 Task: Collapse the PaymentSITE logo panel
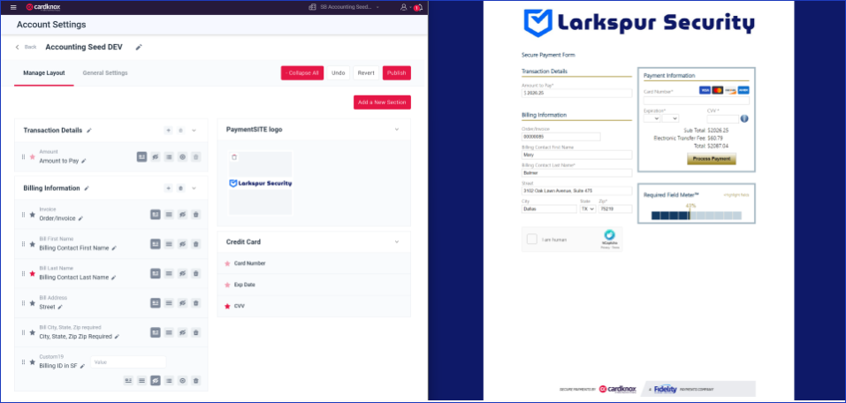click(x=397, y=130)
